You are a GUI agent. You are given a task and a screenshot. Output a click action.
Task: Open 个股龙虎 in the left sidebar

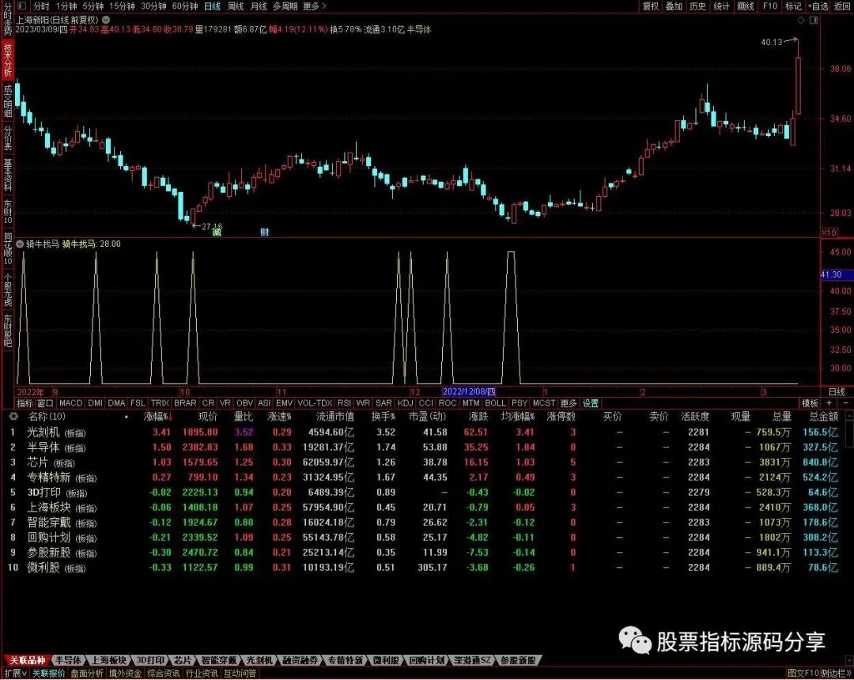8,290
